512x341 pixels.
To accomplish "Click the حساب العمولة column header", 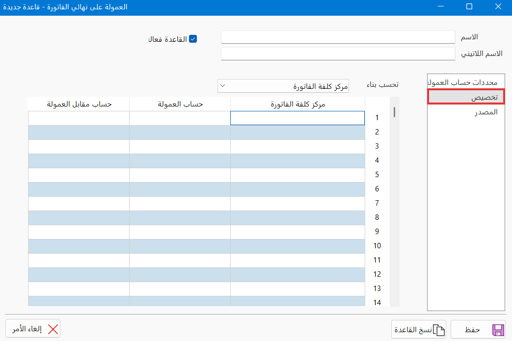I will click(180, 104).
